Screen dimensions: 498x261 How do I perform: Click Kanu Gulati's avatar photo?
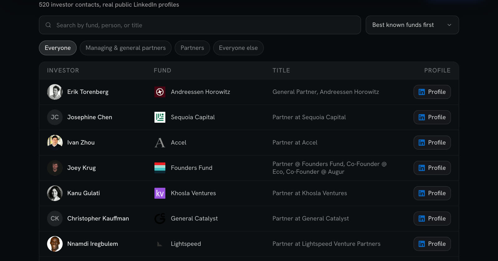pos(55,193)
